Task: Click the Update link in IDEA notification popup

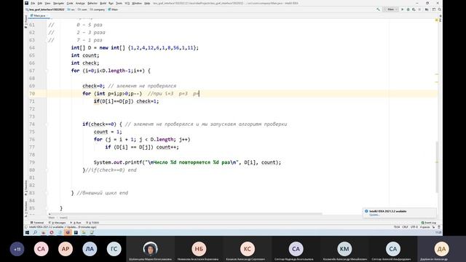Action: (374, 215)
